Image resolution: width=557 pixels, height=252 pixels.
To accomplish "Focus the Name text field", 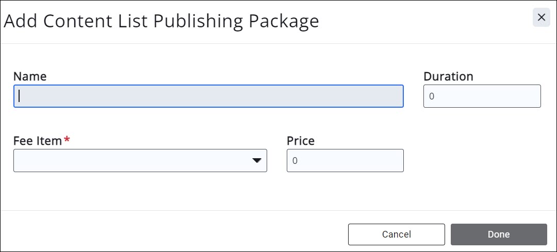I will (x=208, y=96).
